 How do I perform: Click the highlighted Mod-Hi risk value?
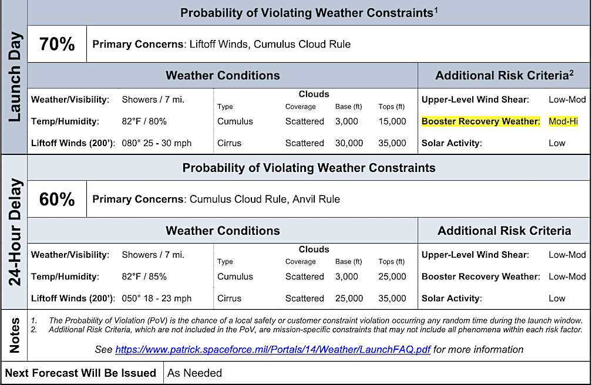click(x=563, y=121)
